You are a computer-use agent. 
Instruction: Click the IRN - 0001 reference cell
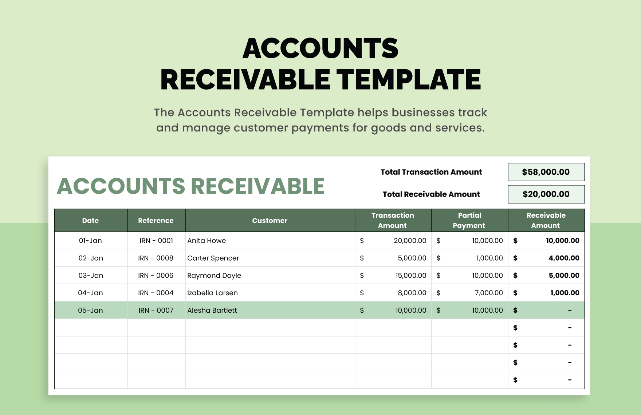click(x=156, y=241)
